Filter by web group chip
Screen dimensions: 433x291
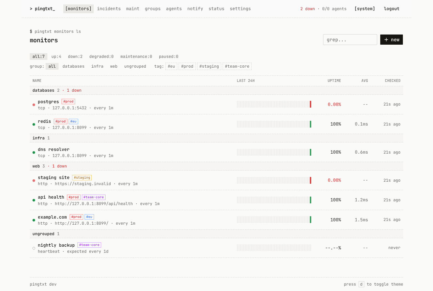tap(114, 66)
